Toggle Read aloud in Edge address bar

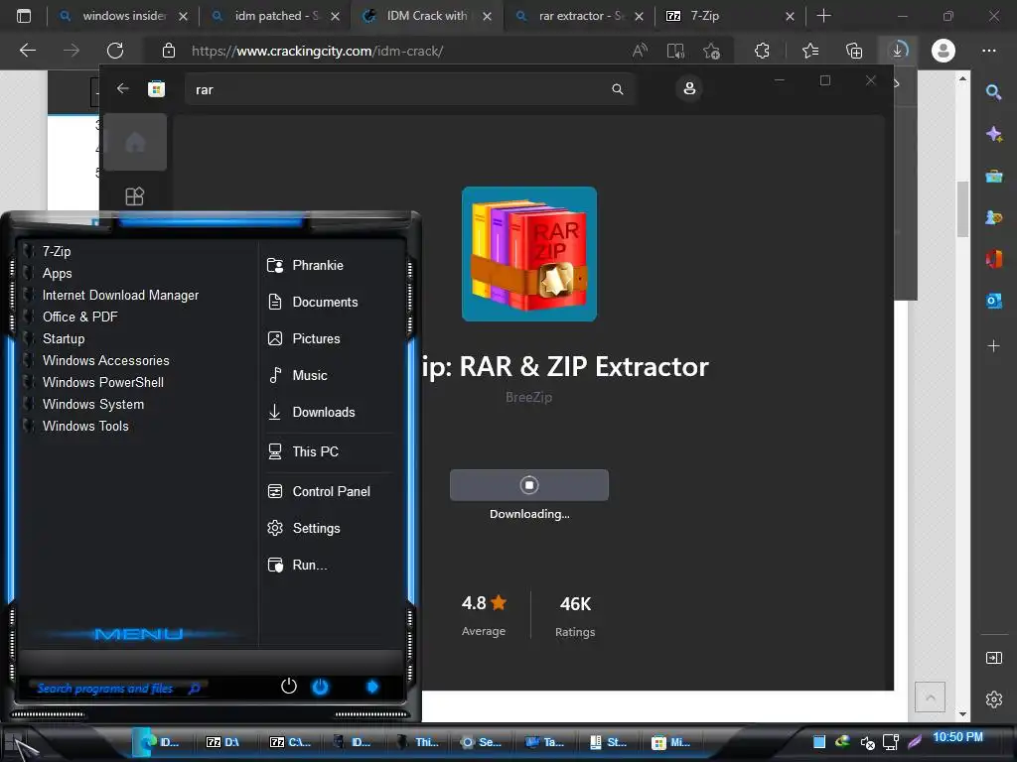click(x=641, y=50)
